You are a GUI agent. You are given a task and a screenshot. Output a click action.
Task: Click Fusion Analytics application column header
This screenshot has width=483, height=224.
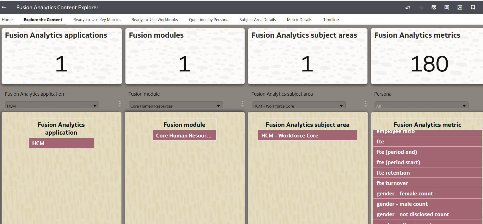(61, 128)
